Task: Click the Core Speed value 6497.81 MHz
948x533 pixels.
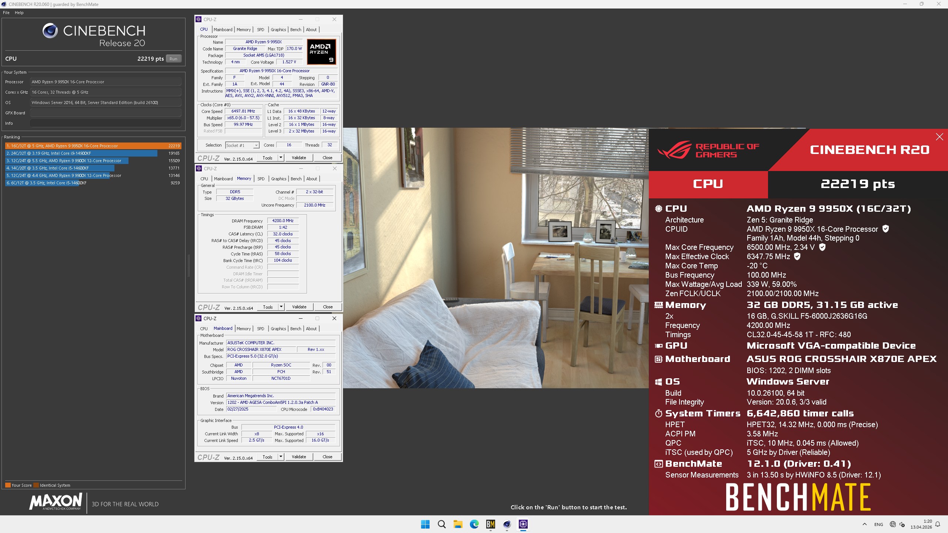Action: [243, 111]
